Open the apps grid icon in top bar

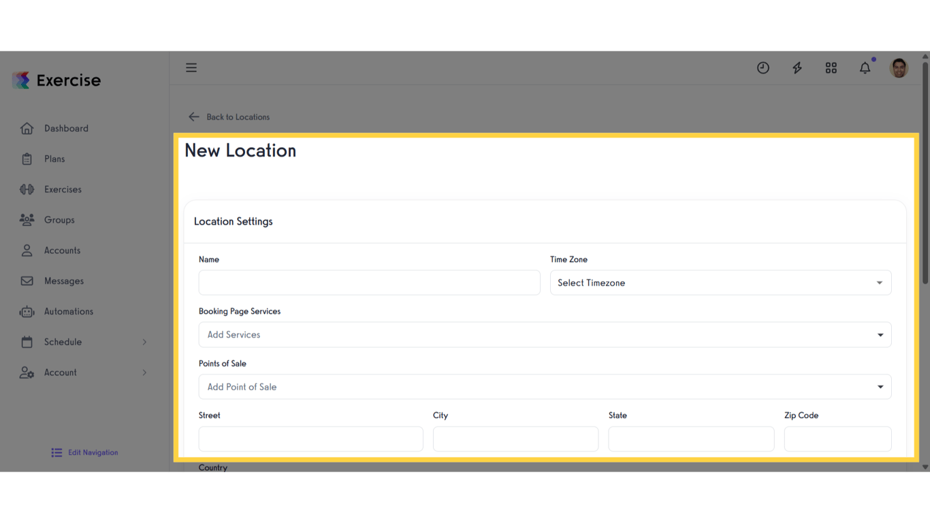coord(831,67)
